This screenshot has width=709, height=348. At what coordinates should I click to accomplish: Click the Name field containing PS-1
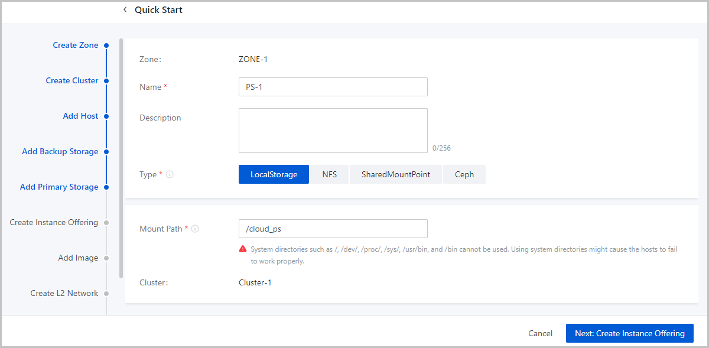click(333, 87)
